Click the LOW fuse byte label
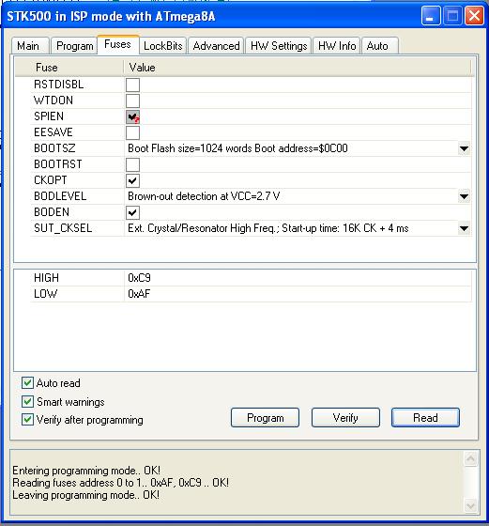This screenshot has height=526, width=489. click(46, 294)
